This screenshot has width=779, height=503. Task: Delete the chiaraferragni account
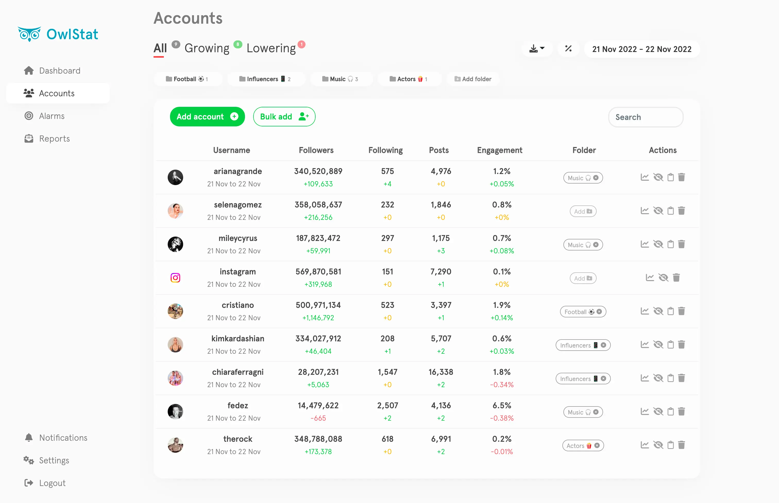tap(681, 378)
